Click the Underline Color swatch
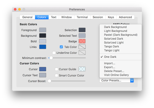The height and width of the screenshot is (108, 154). [x=82, y=53]
